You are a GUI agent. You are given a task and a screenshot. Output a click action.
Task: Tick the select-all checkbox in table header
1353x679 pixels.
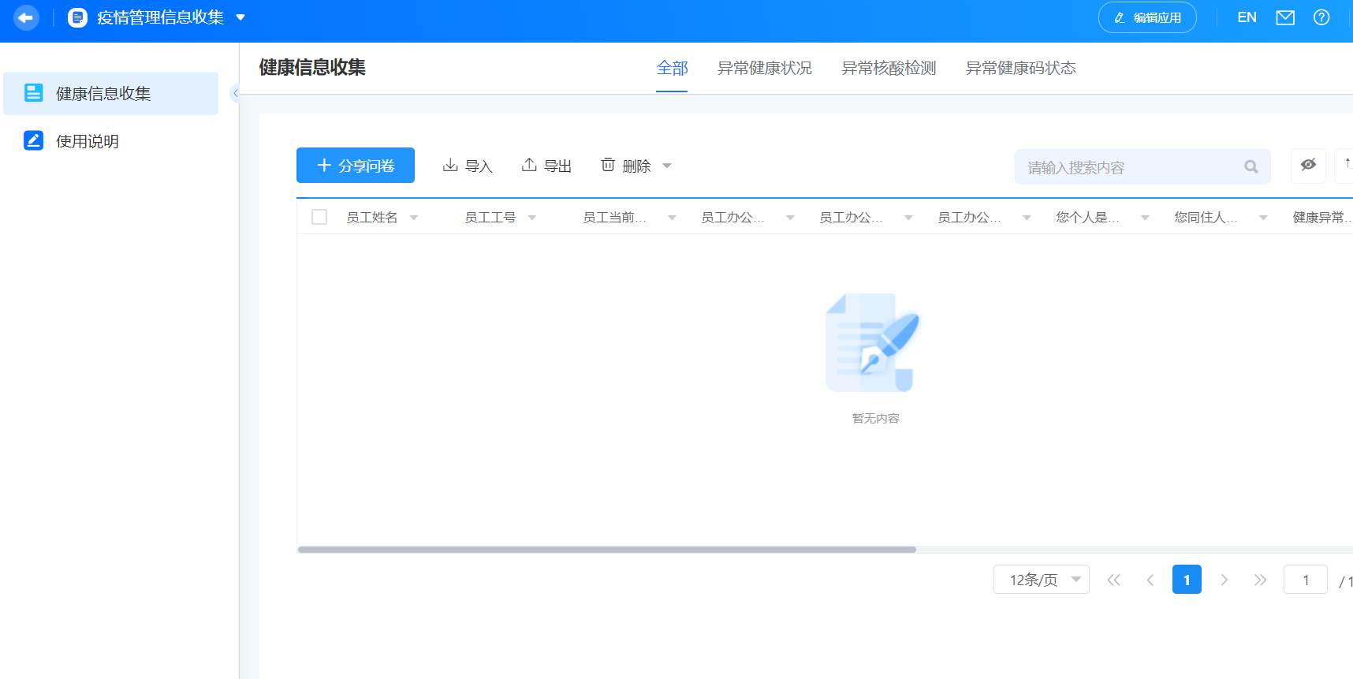tap(319, 217)
